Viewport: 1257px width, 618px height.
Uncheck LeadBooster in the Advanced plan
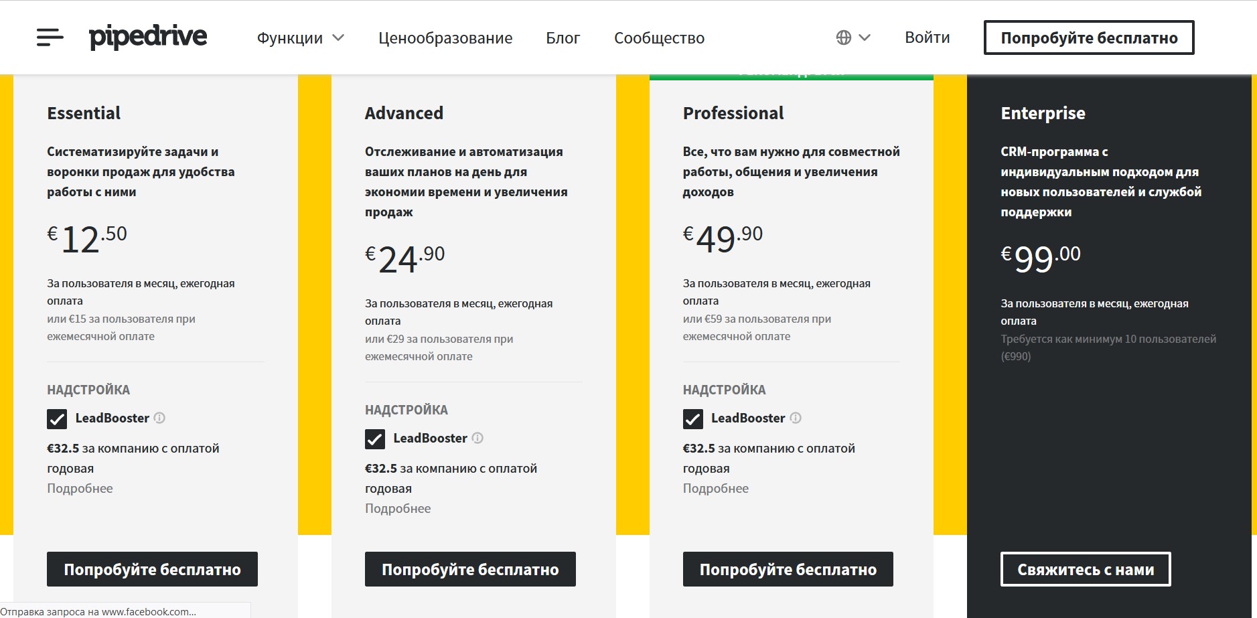(x=375, y=439)
